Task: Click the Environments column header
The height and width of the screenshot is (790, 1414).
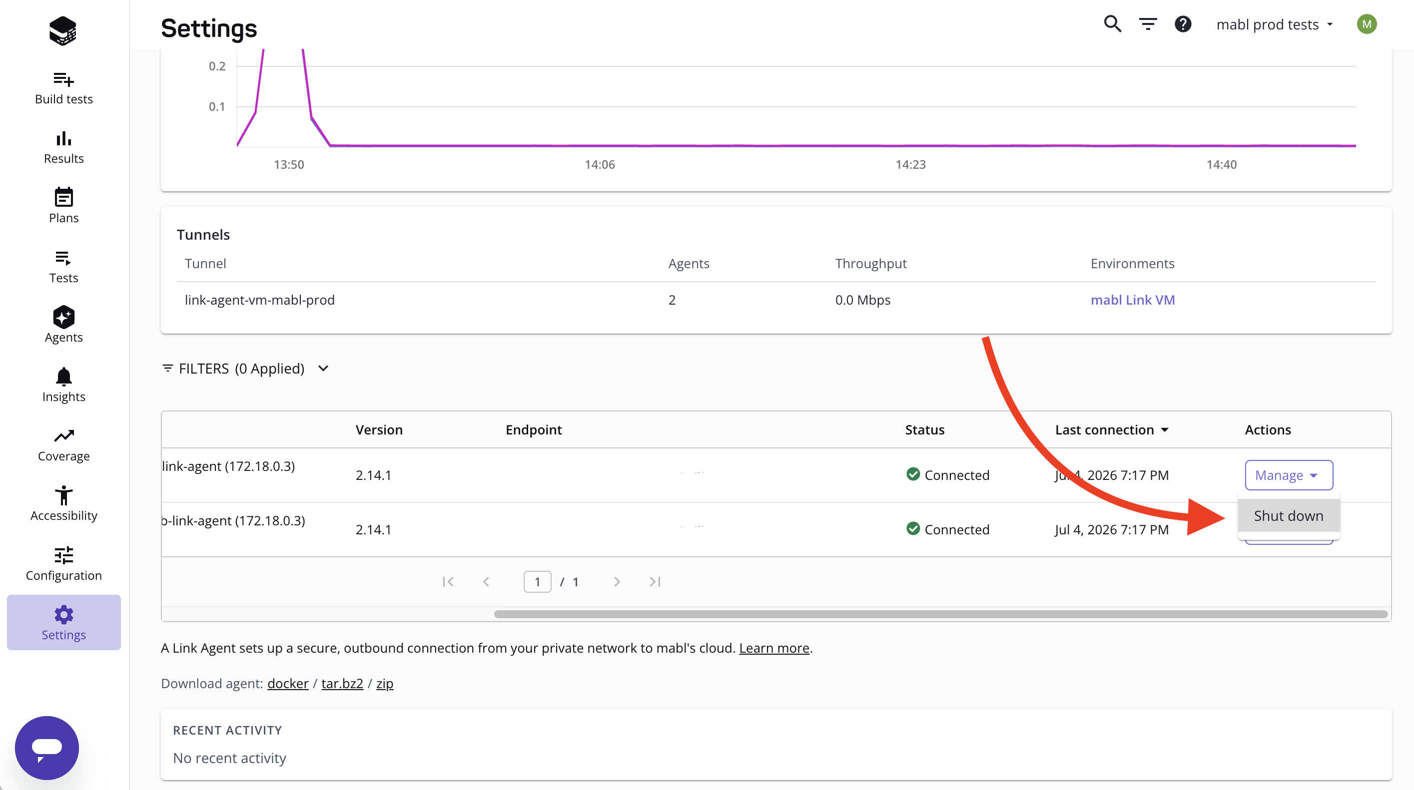Action: click(x=1132, y=263)
